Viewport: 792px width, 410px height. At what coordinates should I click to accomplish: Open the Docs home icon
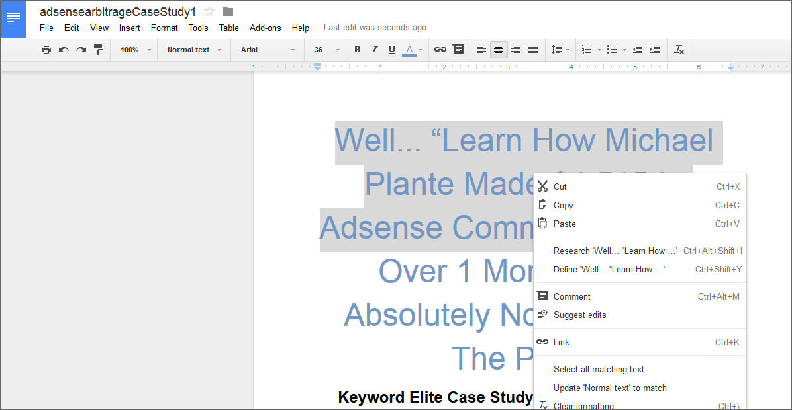[14, 19]
